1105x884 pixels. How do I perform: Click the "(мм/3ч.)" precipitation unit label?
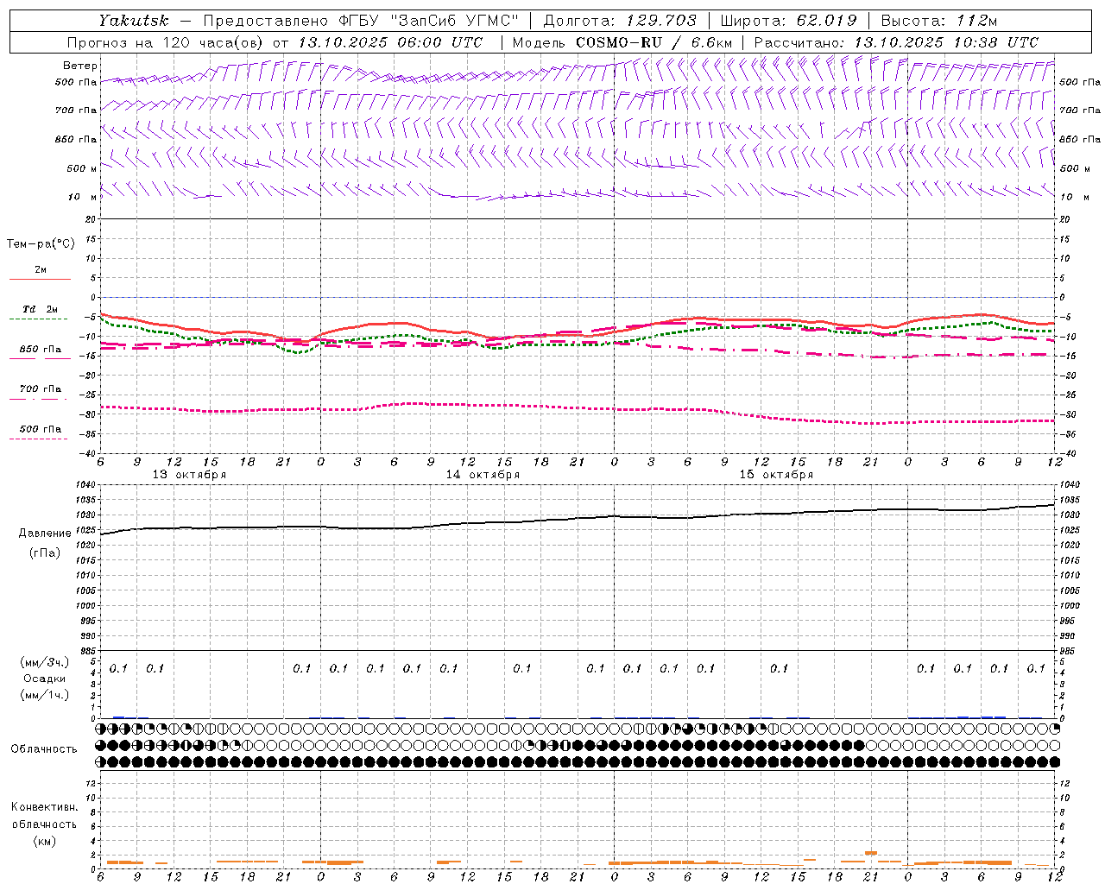[x=45, y=662]
